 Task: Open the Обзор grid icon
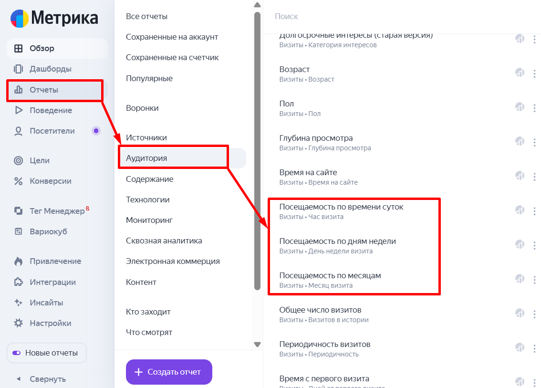click(19, 48)
